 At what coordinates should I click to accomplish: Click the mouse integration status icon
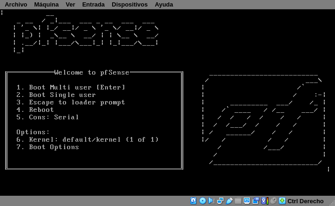coord(273,201)
